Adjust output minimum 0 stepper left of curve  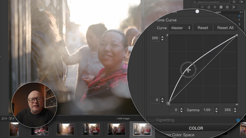(163, 100)
